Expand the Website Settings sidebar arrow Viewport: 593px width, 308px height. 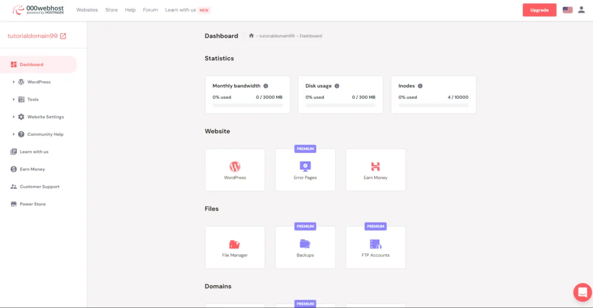pyautogui.click(x=14, y=117)
